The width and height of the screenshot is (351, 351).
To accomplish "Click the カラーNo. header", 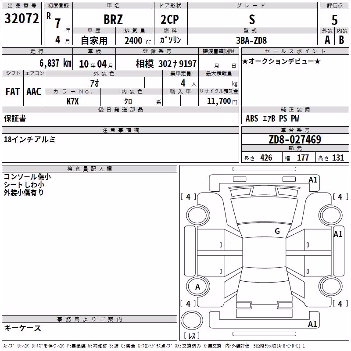I will 73,91.
